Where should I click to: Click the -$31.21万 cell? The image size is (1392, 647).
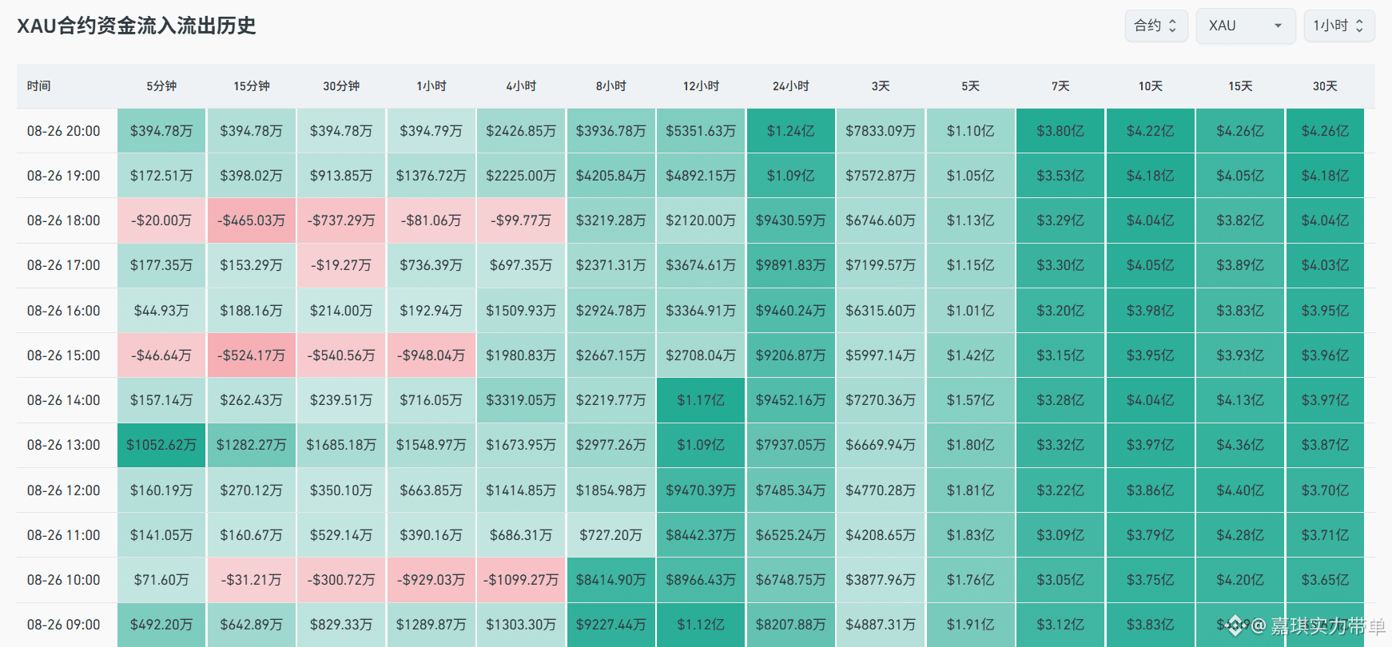251,580
